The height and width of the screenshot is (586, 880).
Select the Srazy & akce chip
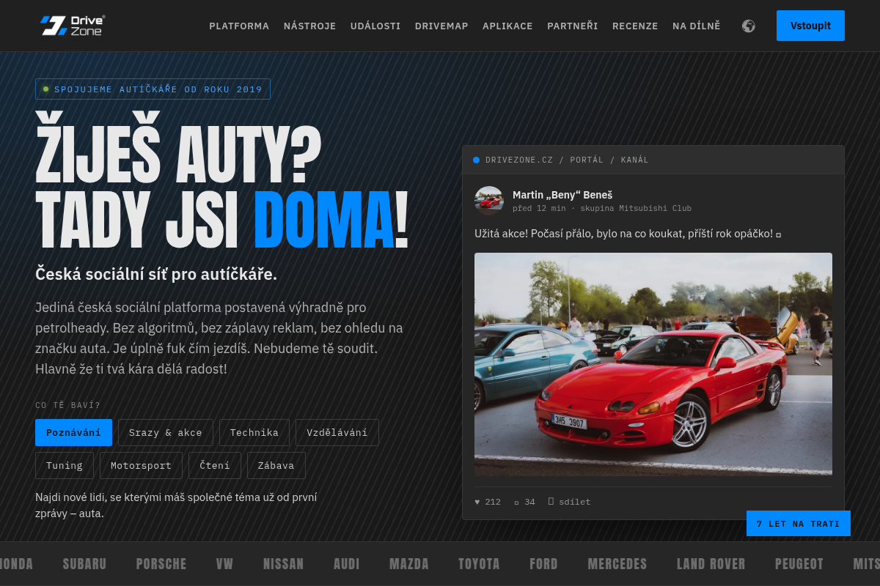[166, 432]
